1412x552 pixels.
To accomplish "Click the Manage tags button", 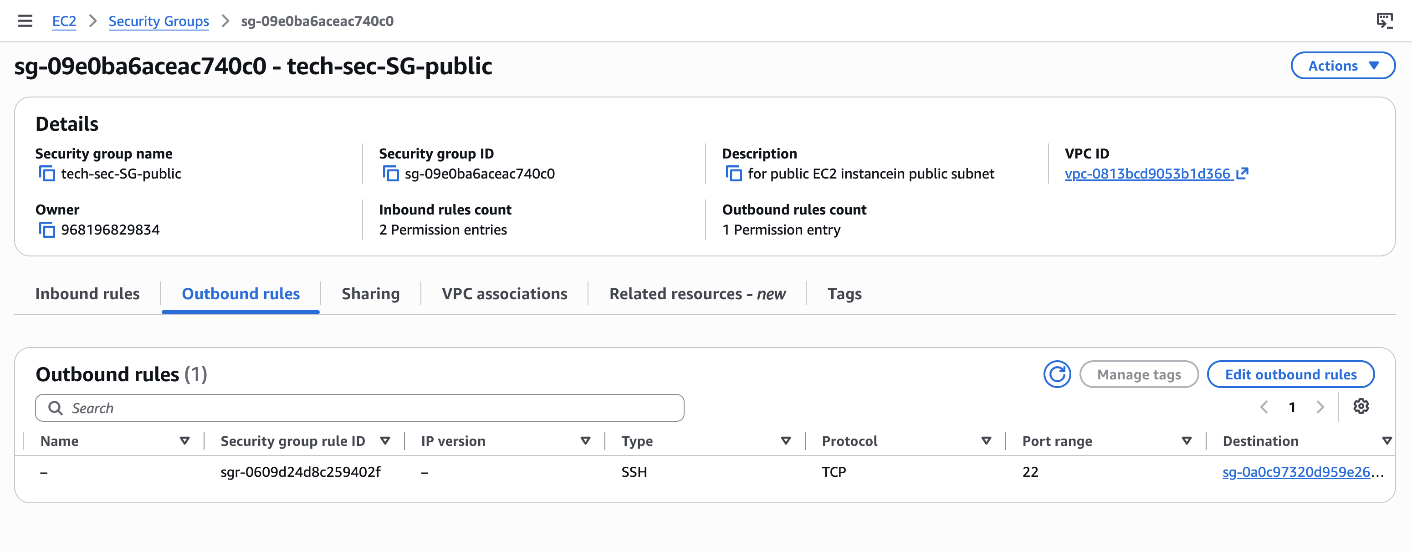I will tap(1139, 374).
